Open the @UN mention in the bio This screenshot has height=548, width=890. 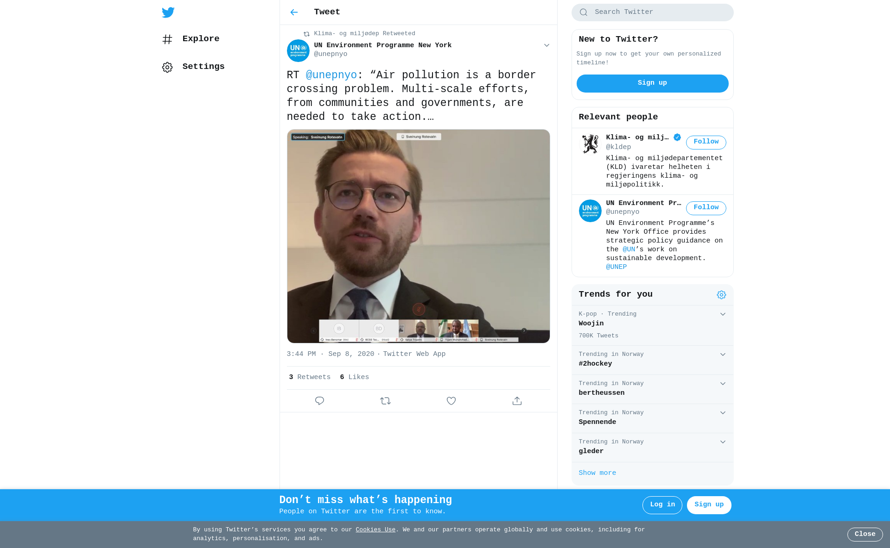[x=629, y=249]
